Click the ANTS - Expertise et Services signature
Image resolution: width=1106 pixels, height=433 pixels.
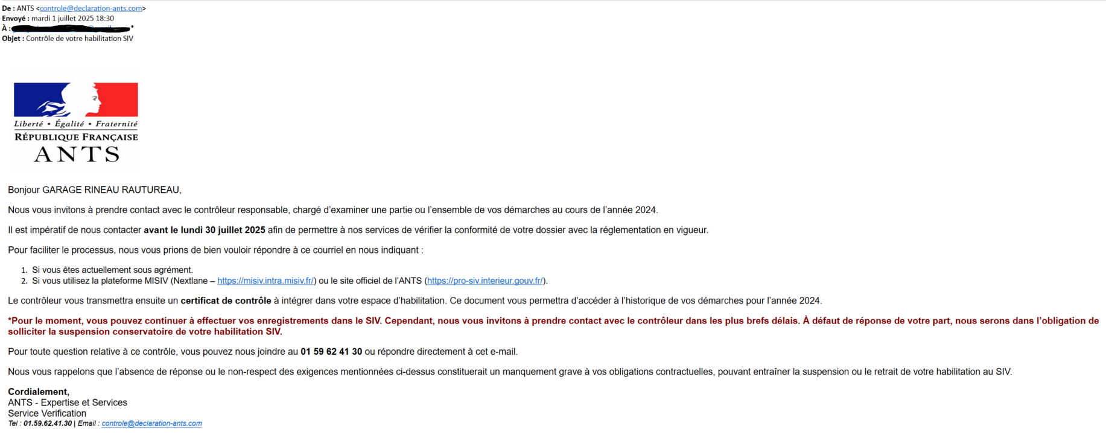pyautogui.click(x=68, y=403)
